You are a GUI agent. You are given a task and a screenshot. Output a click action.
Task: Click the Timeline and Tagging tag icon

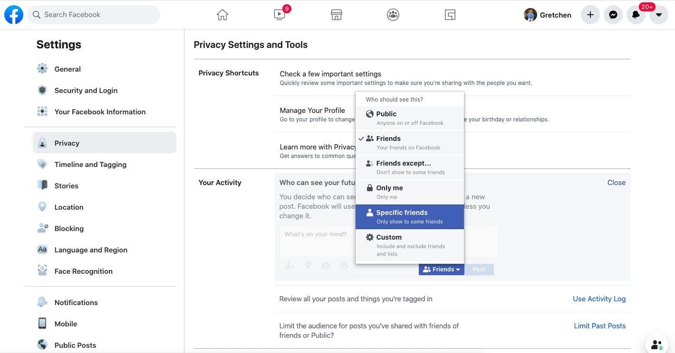42,164
